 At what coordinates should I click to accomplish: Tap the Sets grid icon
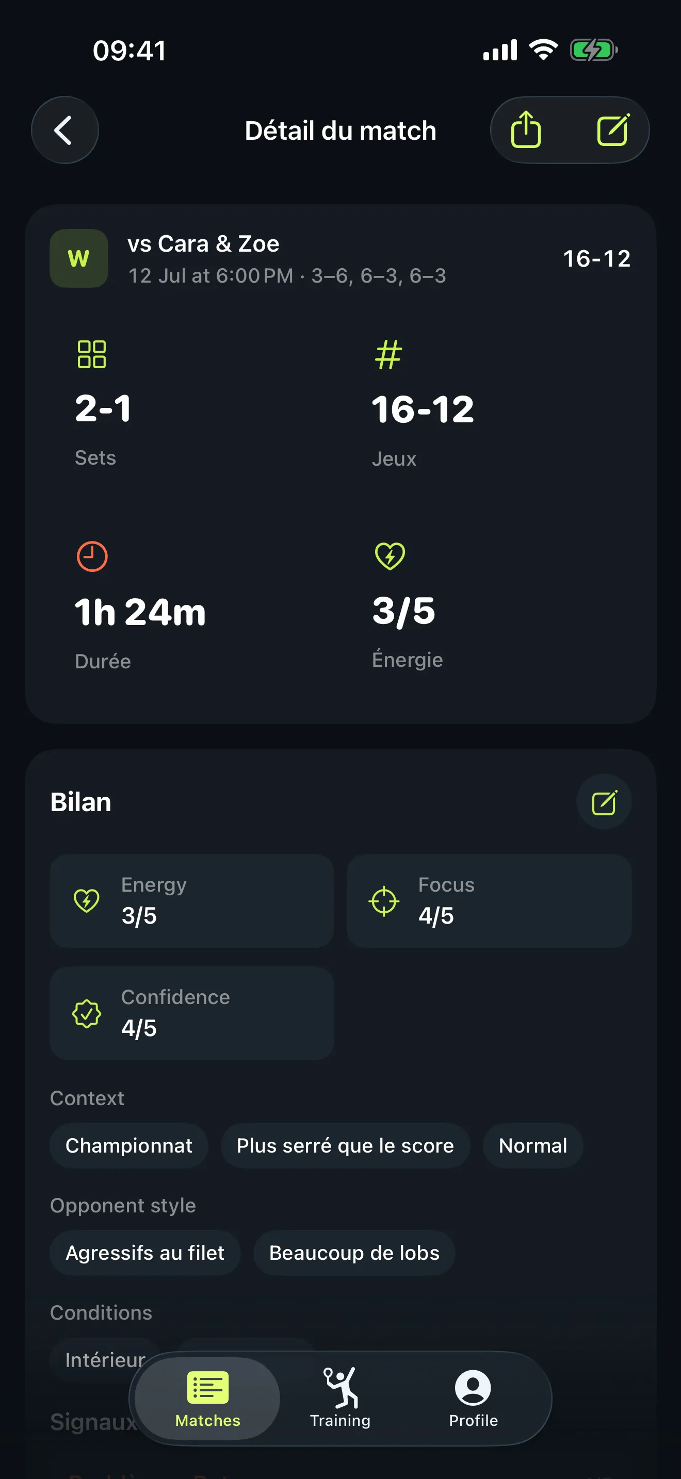pyautogui.click(x=92, y=354)
